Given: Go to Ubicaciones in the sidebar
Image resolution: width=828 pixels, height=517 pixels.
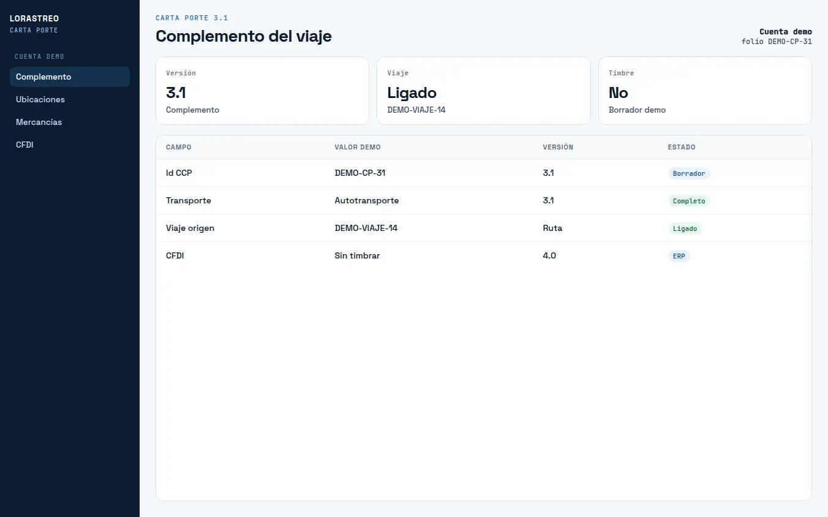Looking at the screenshot, I should (70, 99).
